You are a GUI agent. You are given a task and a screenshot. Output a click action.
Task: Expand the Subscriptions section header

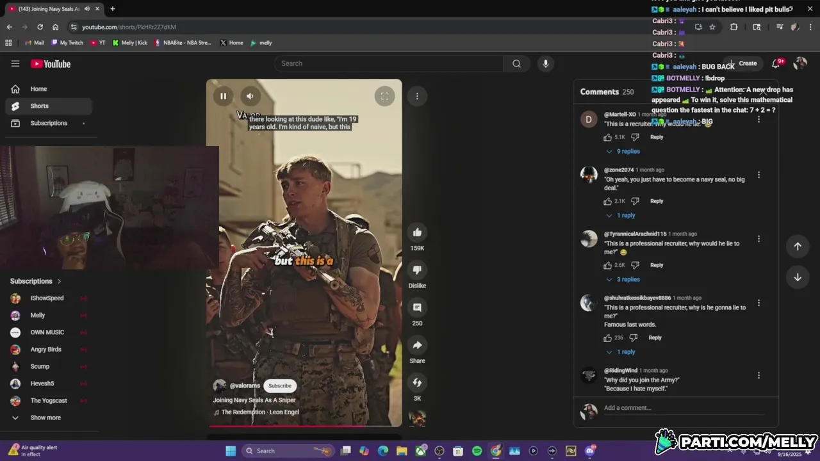(x=36, y=281)
